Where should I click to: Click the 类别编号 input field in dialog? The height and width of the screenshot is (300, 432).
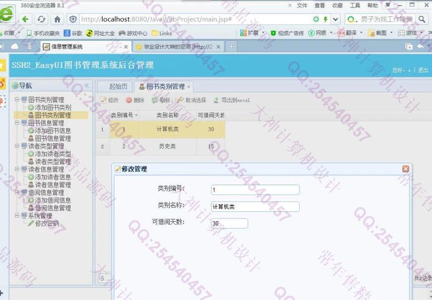tap(255, 190)
